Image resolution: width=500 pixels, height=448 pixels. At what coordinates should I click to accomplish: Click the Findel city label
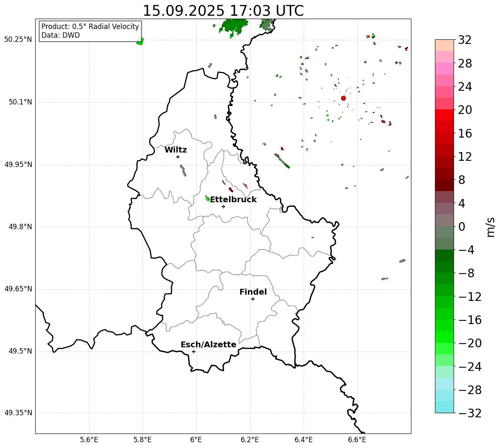[x=253, y=292]
